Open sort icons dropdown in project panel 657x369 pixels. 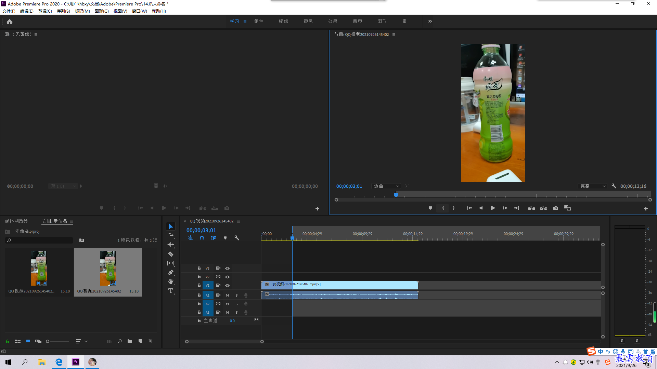pos(81,341)
